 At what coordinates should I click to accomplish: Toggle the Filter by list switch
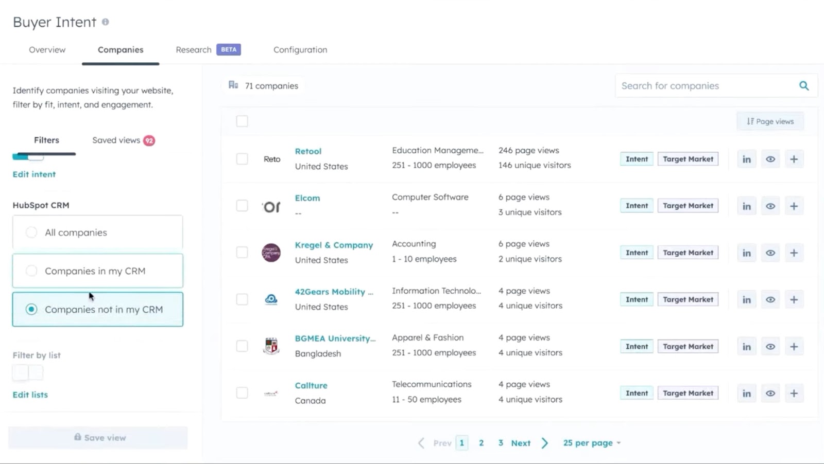click(x=28, y=372)
